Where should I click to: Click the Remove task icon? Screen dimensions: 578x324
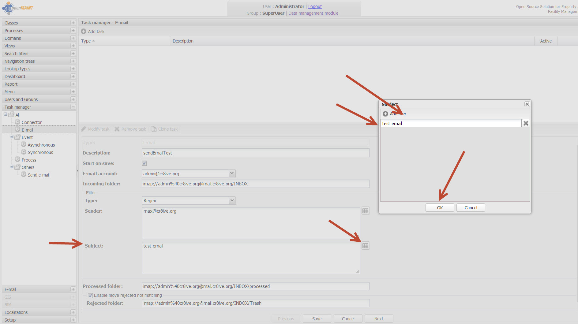[x=117, y=129]
